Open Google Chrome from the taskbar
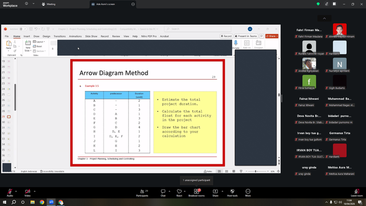 coord(42,202)
